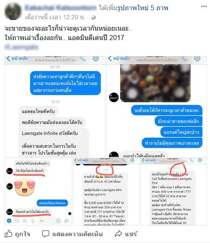Click the blurred hashtag under the caption

(x=21, y=47)
